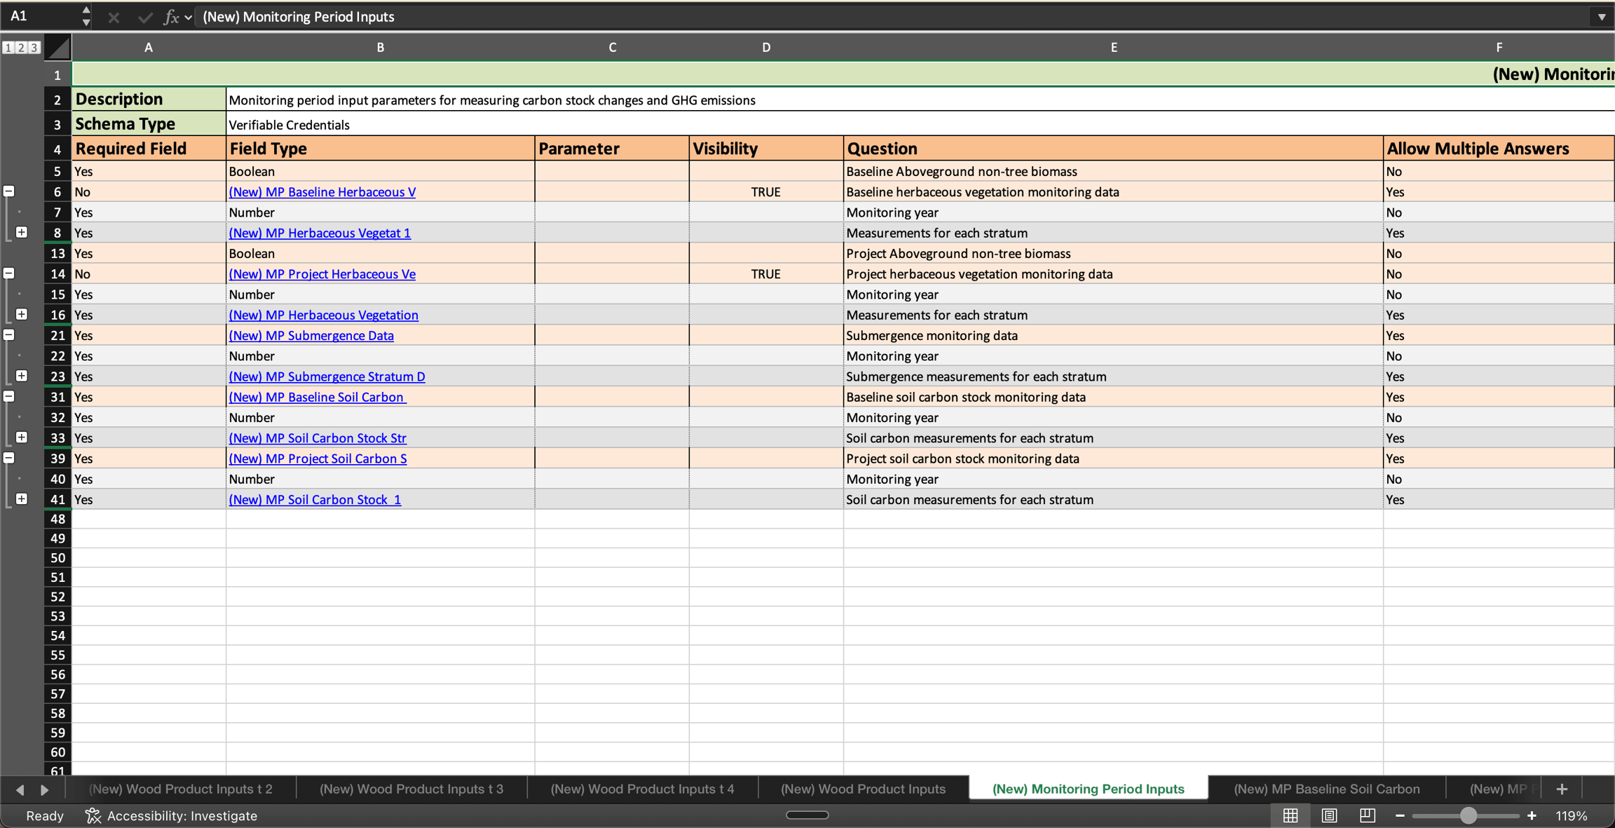The width and height of the screenshot is (1615, 828).
Task: Click the confirm entry checkmark icon
Action: pyautogui.click(x=144, y=17)
